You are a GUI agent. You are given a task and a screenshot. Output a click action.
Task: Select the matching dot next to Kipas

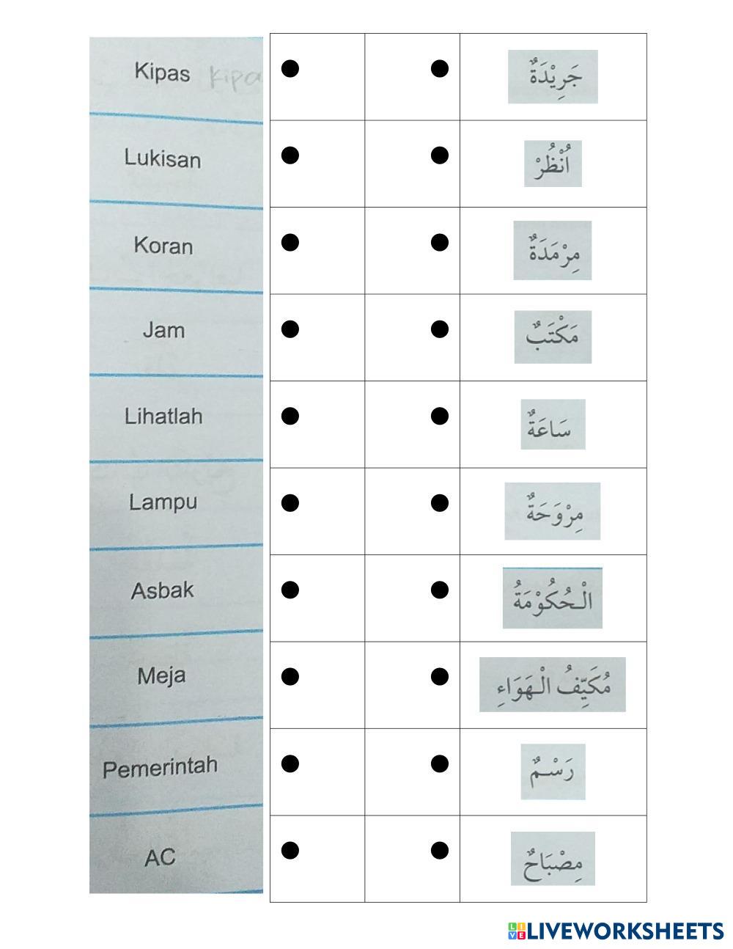tap(290, 69)
